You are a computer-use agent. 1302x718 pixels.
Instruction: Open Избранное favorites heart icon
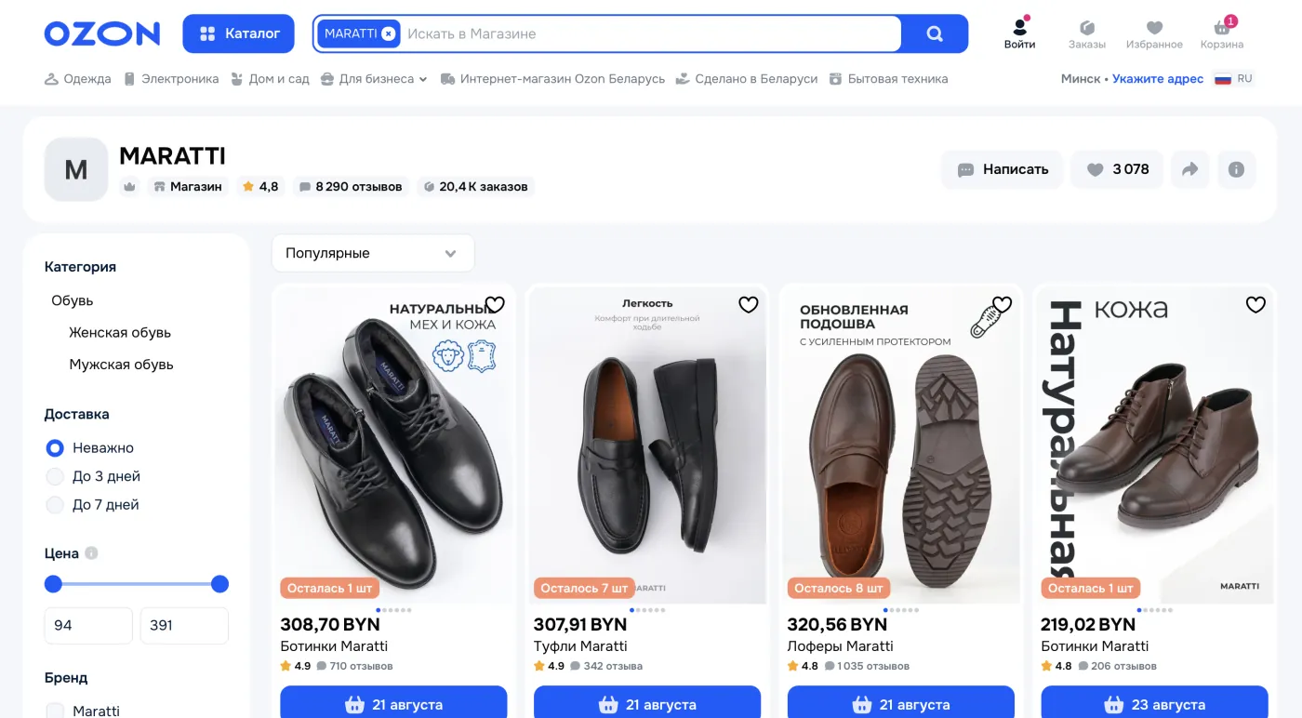click(1154, 28)
